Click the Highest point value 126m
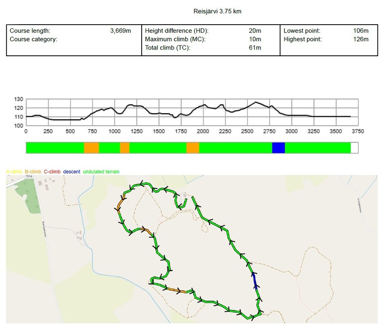Viewport: 385px width, 327px height. [x=360, y=39]
